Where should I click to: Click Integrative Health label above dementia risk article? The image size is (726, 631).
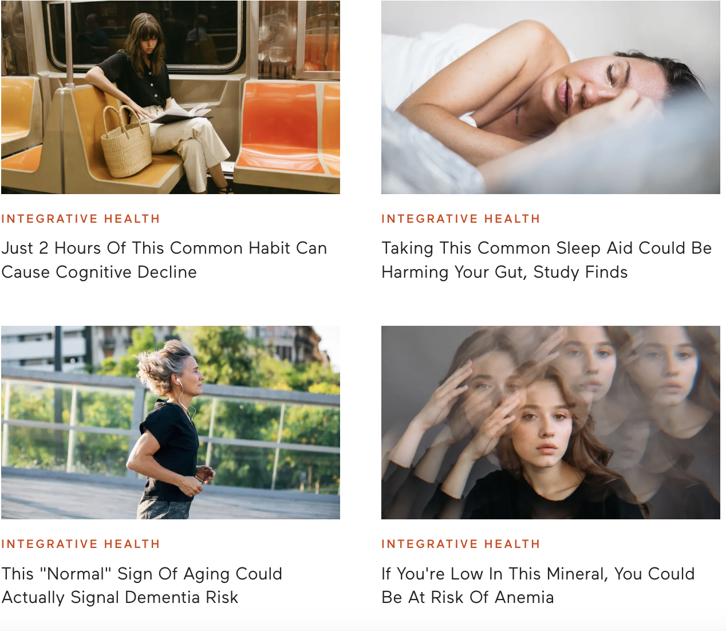tap(81, 544)
